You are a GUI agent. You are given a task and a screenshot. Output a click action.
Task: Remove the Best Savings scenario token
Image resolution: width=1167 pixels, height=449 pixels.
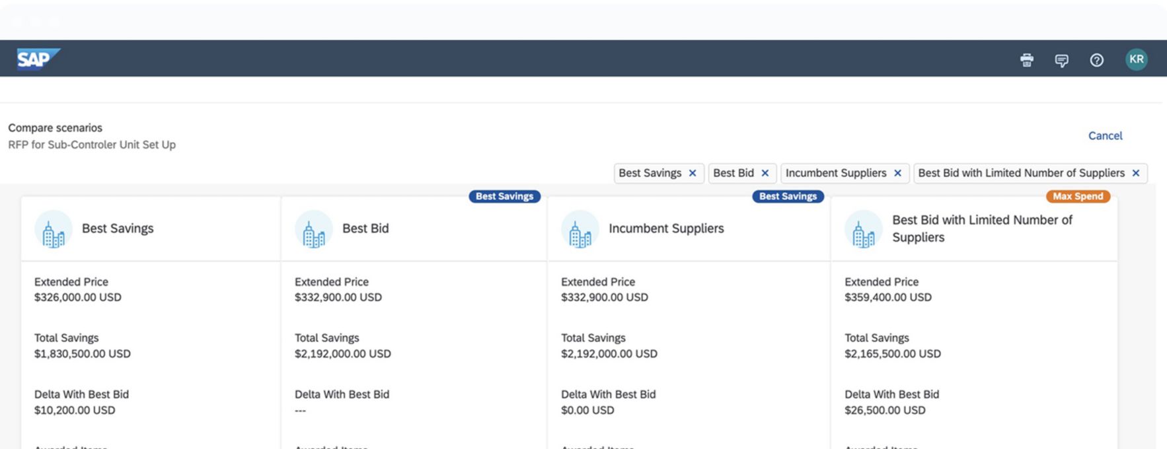pos(693,173)
